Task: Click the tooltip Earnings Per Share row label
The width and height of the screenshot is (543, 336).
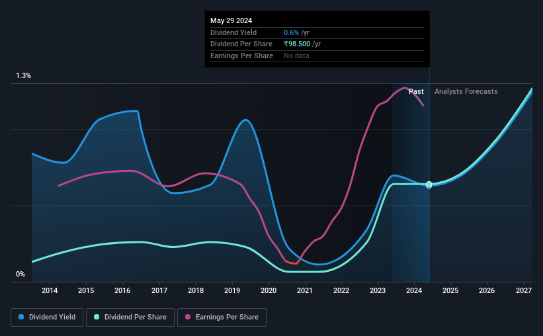Action: (241, 56)
